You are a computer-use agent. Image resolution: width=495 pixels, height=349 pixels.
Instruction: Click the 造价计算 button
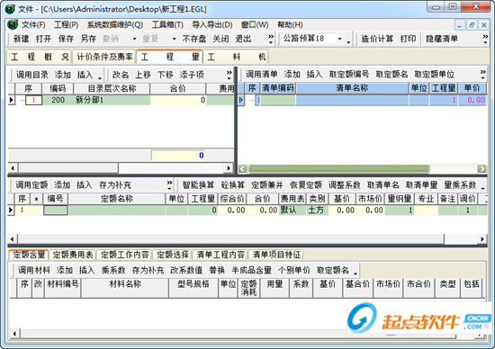click(x=377, y=39)
